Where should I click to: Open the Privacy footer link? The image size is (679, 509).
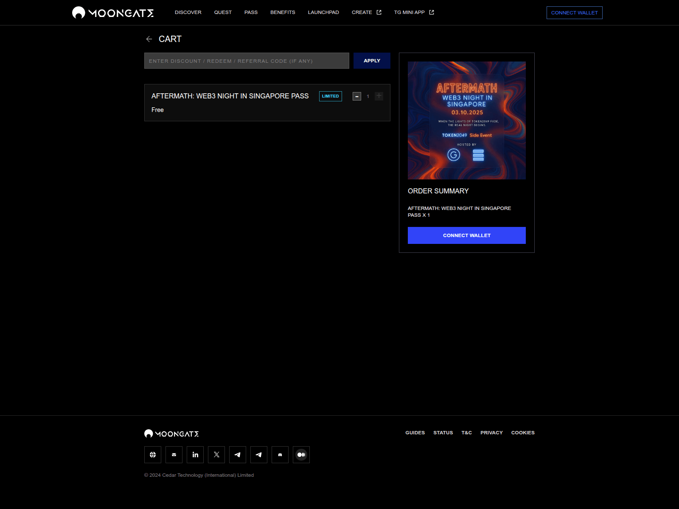pyautogui.click(x=491, y=433)
